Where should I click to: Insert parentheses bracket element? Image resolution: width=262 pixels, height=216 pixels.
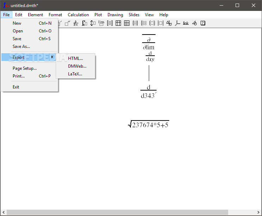click(152, 23)
